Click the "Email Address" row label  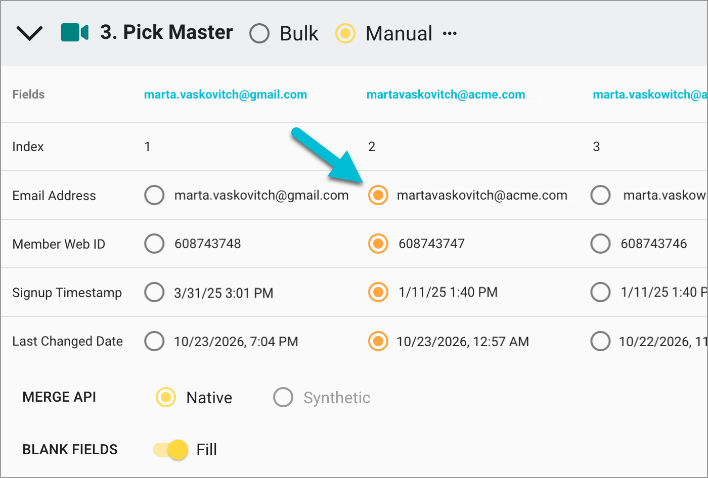pos(54,196)
